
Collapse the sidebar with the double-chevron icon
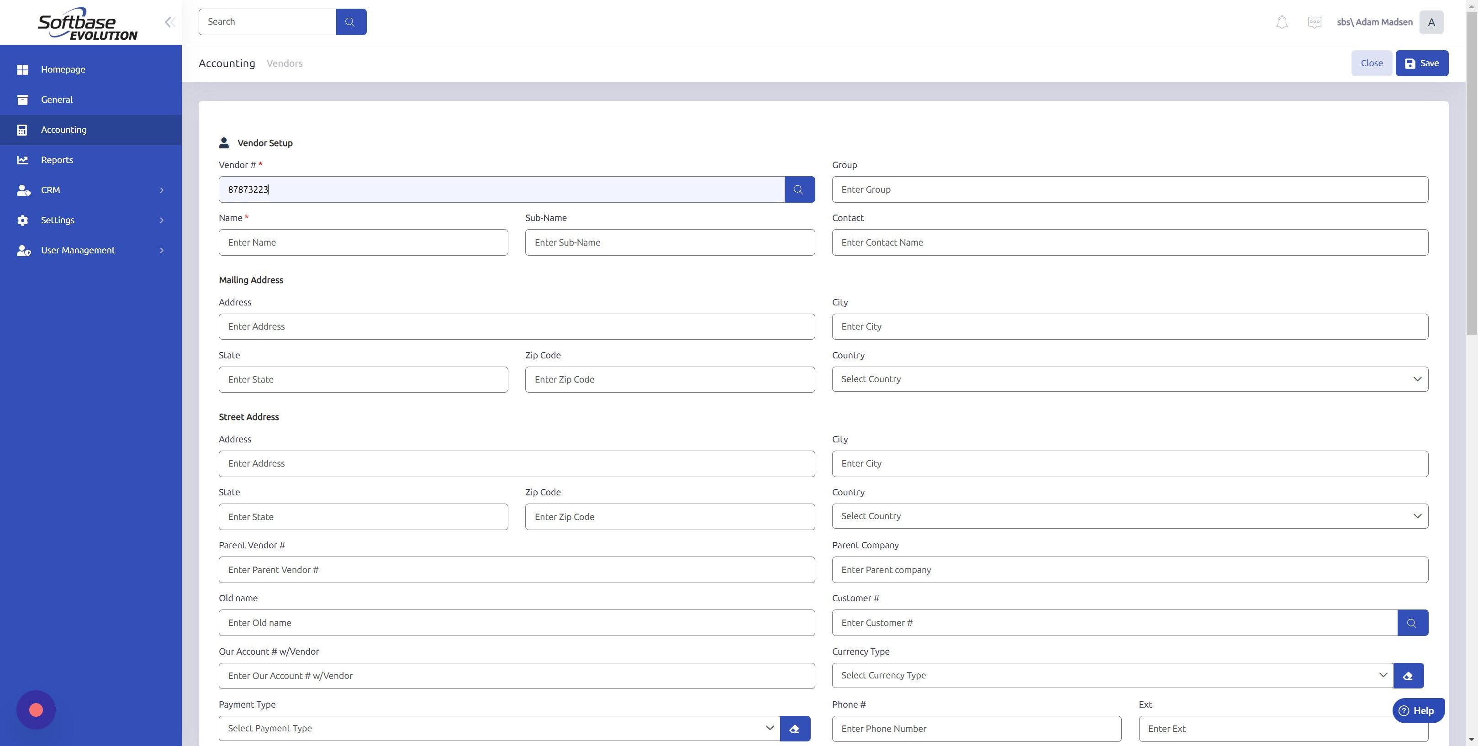170,22
